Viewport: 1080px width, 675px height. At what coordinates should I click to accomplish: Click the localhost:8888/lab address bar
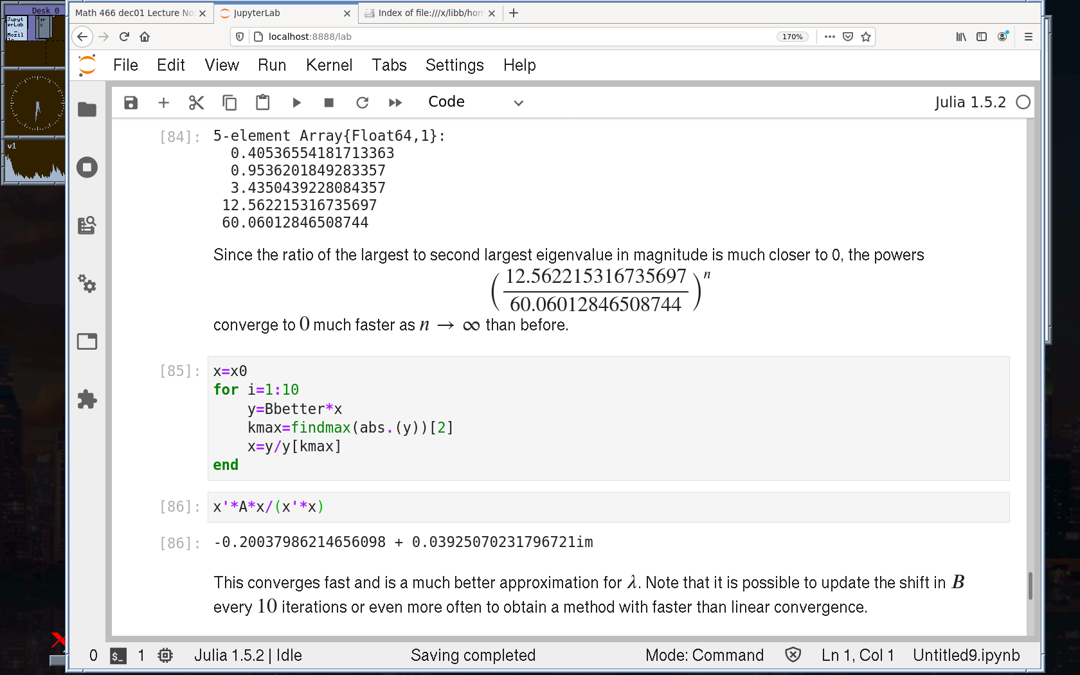[x=501, y=37]
